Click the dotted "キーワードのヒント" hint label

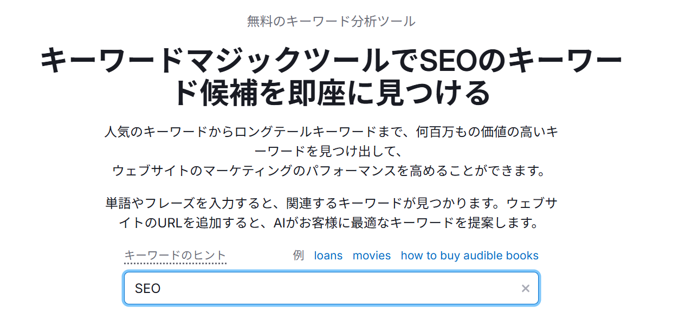(x=175, y=256)
